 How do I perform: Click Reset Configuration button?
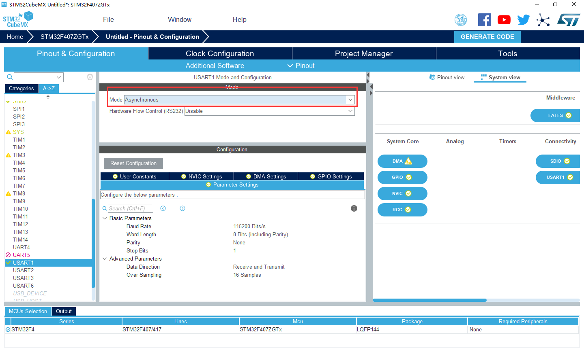pyautogui.click(x=133, y=163)
